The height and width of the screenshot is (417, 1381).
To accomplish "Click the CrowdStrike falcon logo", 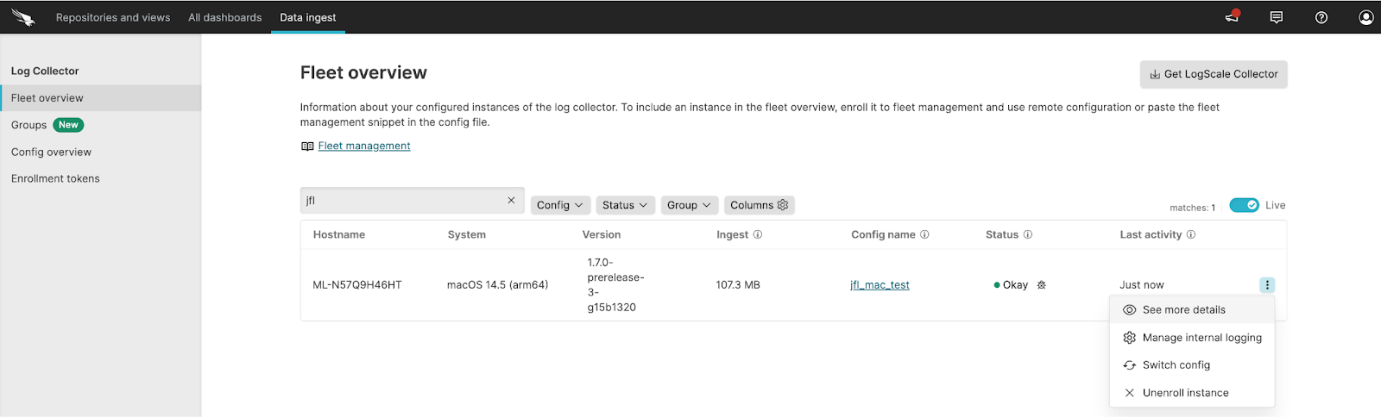I will coord(23,17).
